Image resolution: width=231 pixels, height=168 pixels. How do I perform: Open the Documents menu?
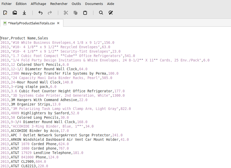94,4
